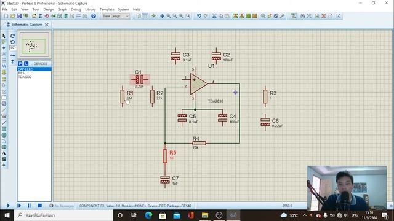
Task: Open the Edit menu
Action: (x=14, y=10)
